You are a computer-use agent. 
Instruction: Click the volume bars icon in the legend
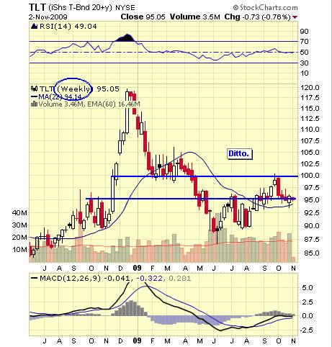[35, 104]
